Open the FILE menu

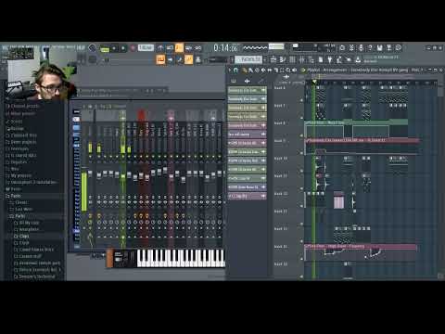click(x=6, y=47)
